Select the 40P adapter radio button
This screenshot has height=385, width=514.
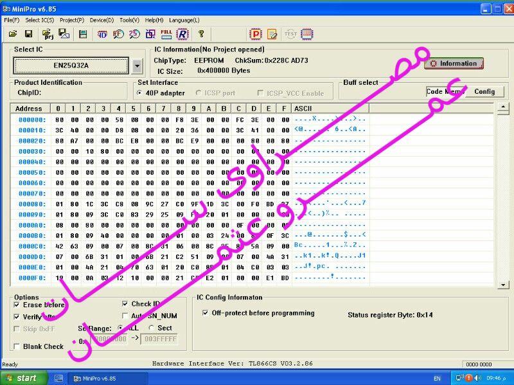(x=139, y=93)
